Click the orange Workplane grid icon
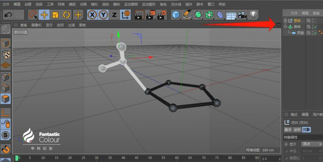The width and height of the screenshot is (323, 162). point(5,65)
